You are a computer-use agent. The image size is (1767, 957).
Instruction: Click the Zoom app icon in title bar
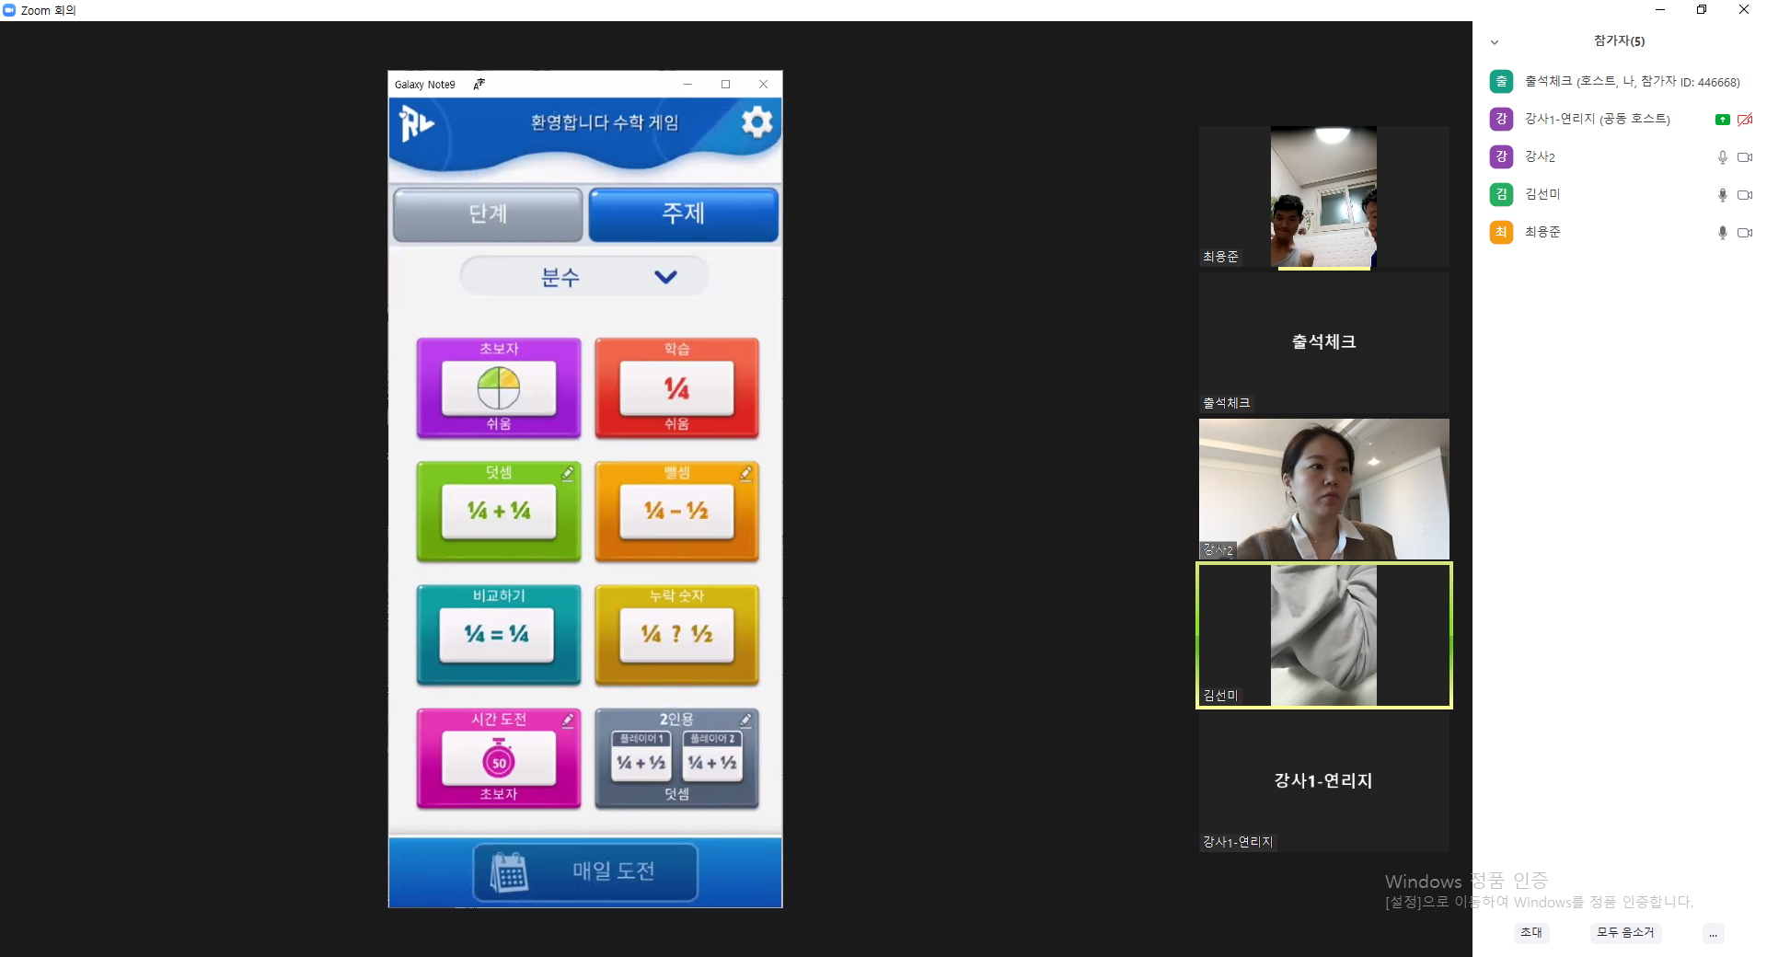9,10
